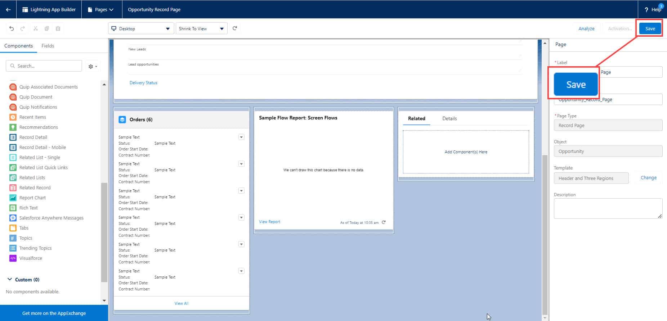
Task: Click the Rich Text component icon
Action: click(13, 208)
